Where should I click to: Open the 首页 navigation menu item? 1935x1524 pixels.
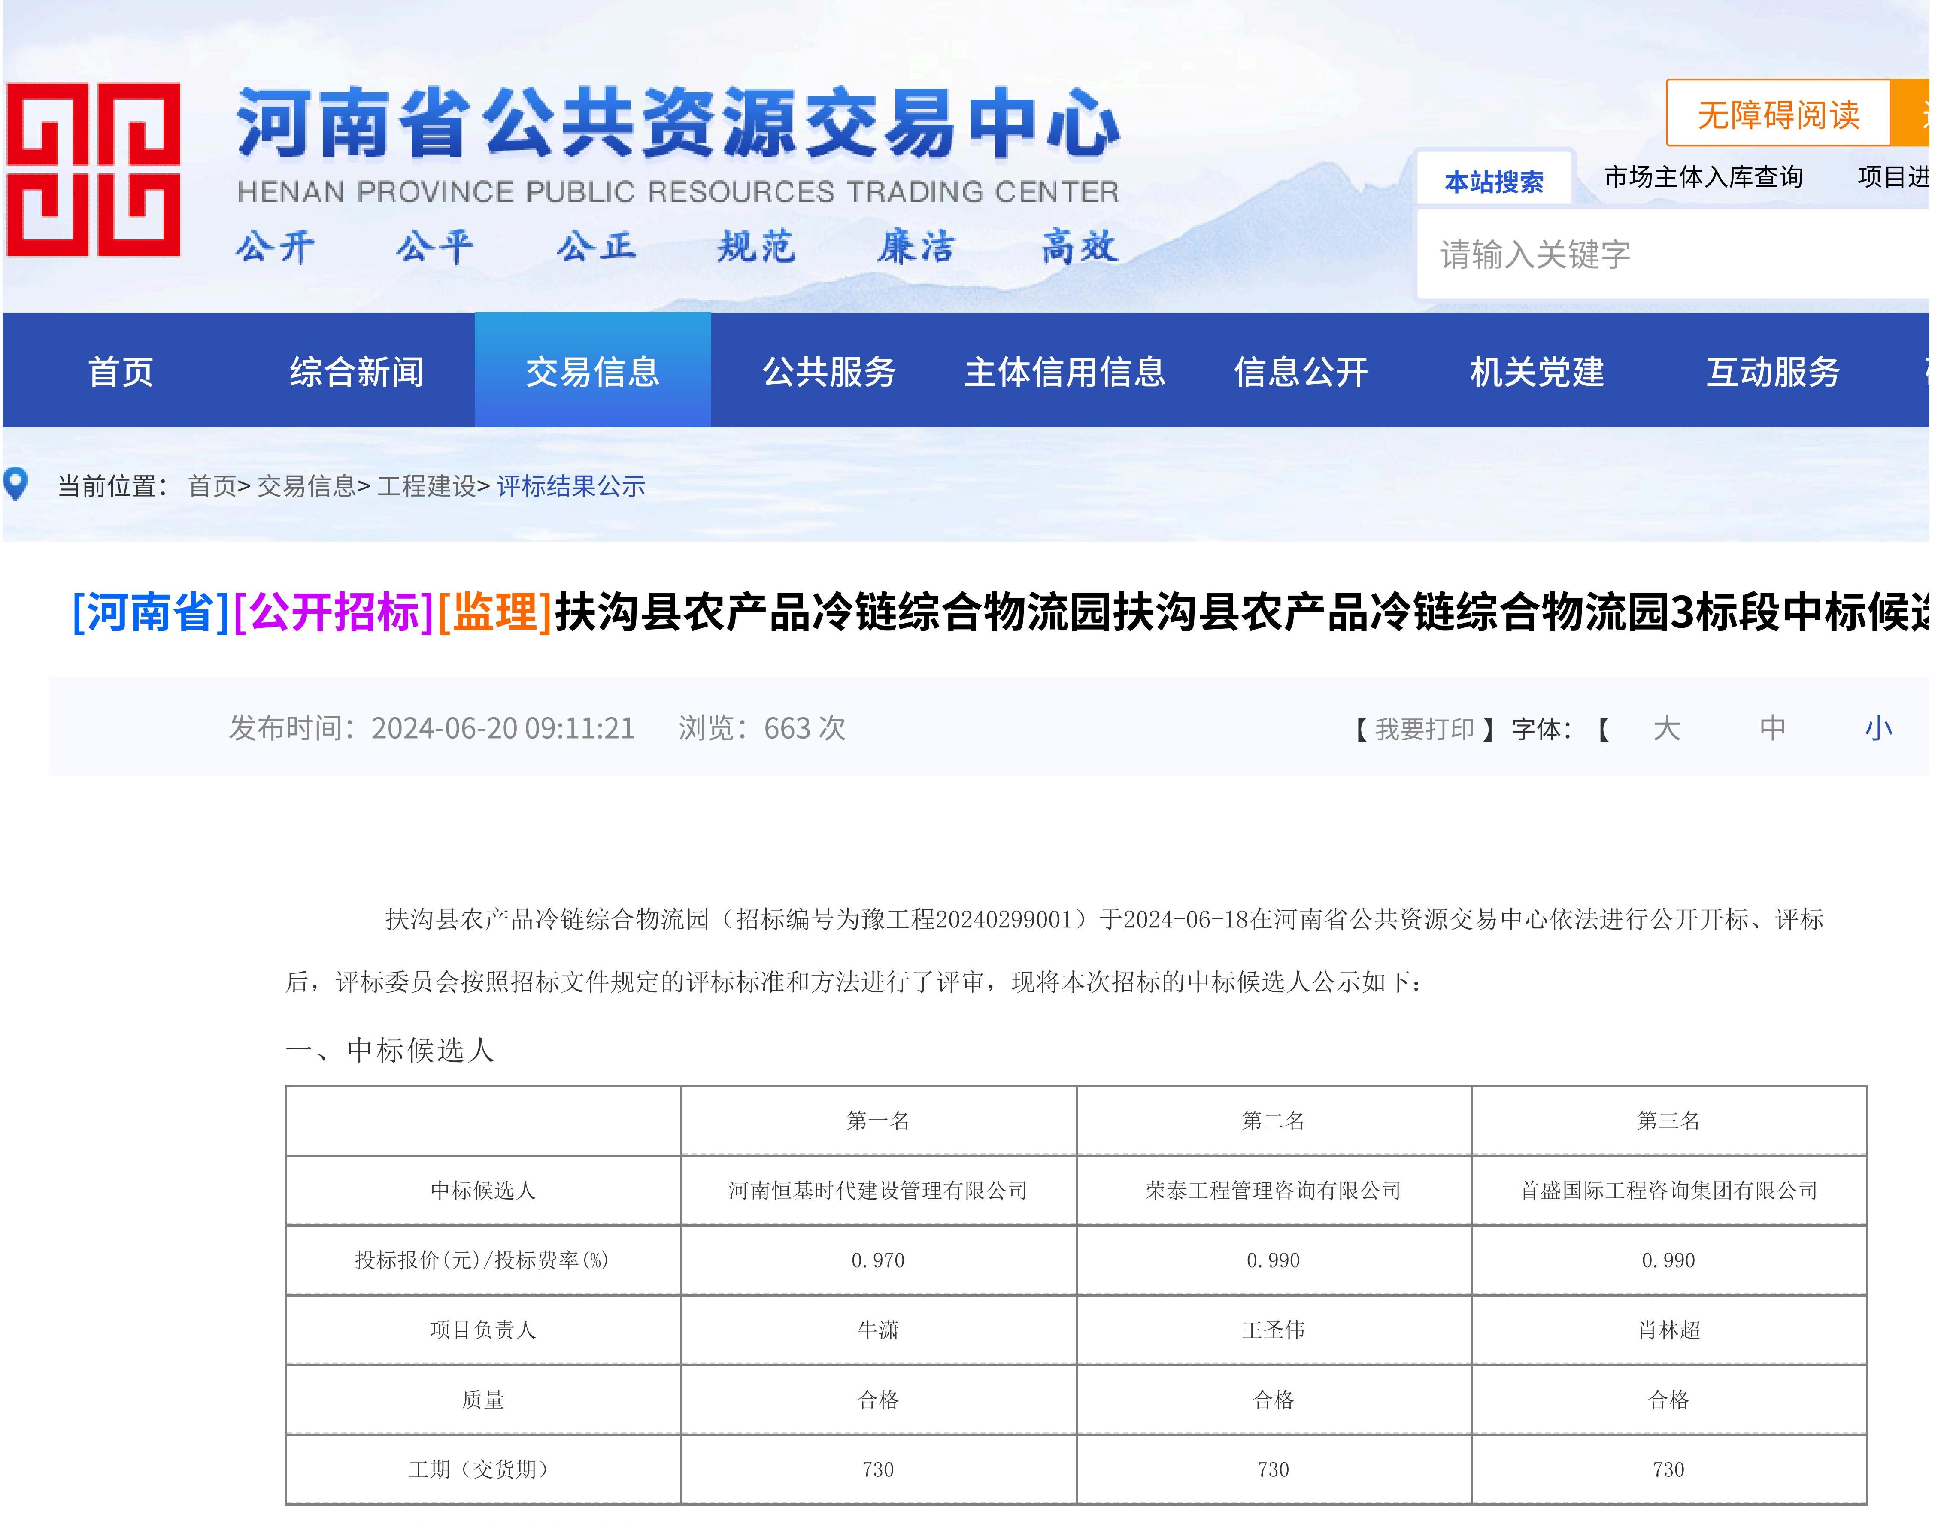121,372
